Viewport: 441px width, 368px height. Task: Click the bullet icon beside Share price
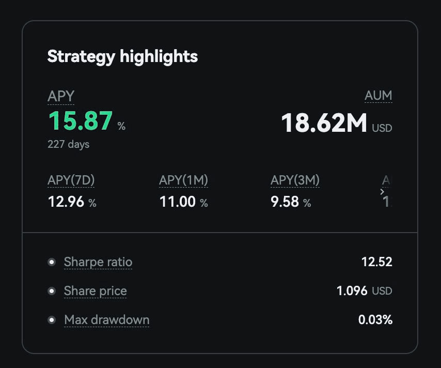pyautogui.click(x=52, y=291)
